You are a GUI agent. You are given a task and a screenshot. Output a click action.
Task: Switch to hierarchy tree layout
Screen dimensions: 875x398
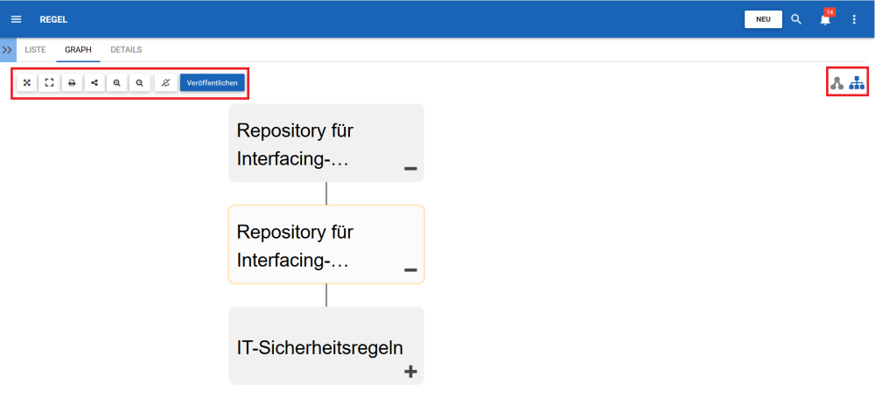tap(857, 83)
